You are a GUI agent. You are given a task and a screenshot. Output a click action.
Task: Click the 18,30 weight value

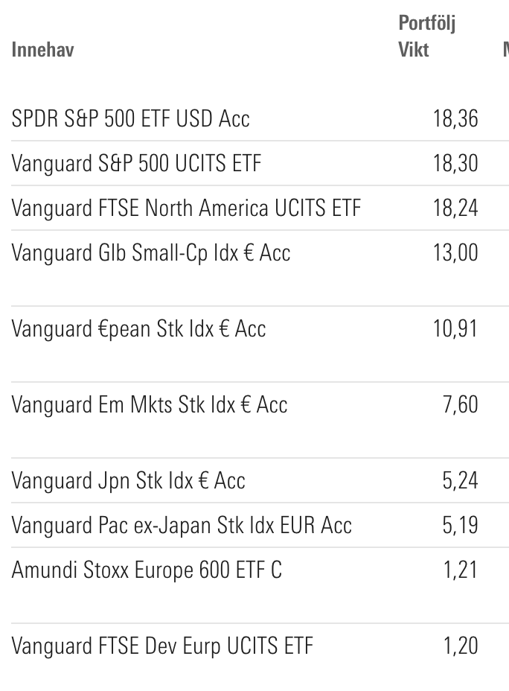coord(455,163)
